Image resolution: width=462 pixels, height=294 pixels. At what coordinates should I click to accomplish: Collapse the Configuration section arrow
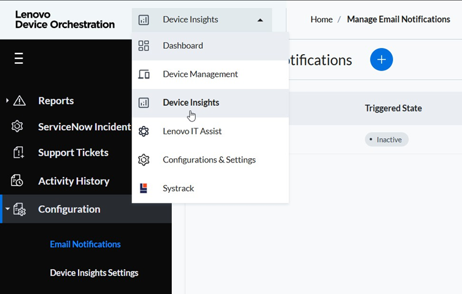click(7, 209)
